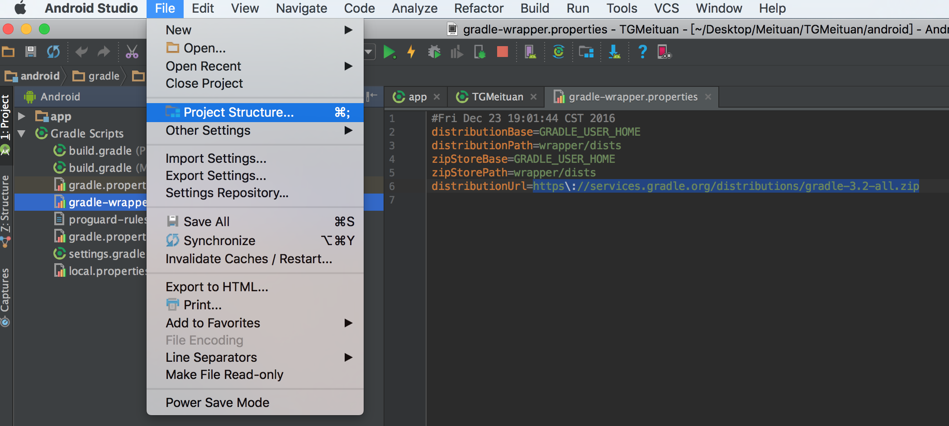Click the red Stop button icon
Screen dimensions: 949x426
pyautogui.click(x=503, y=52)
